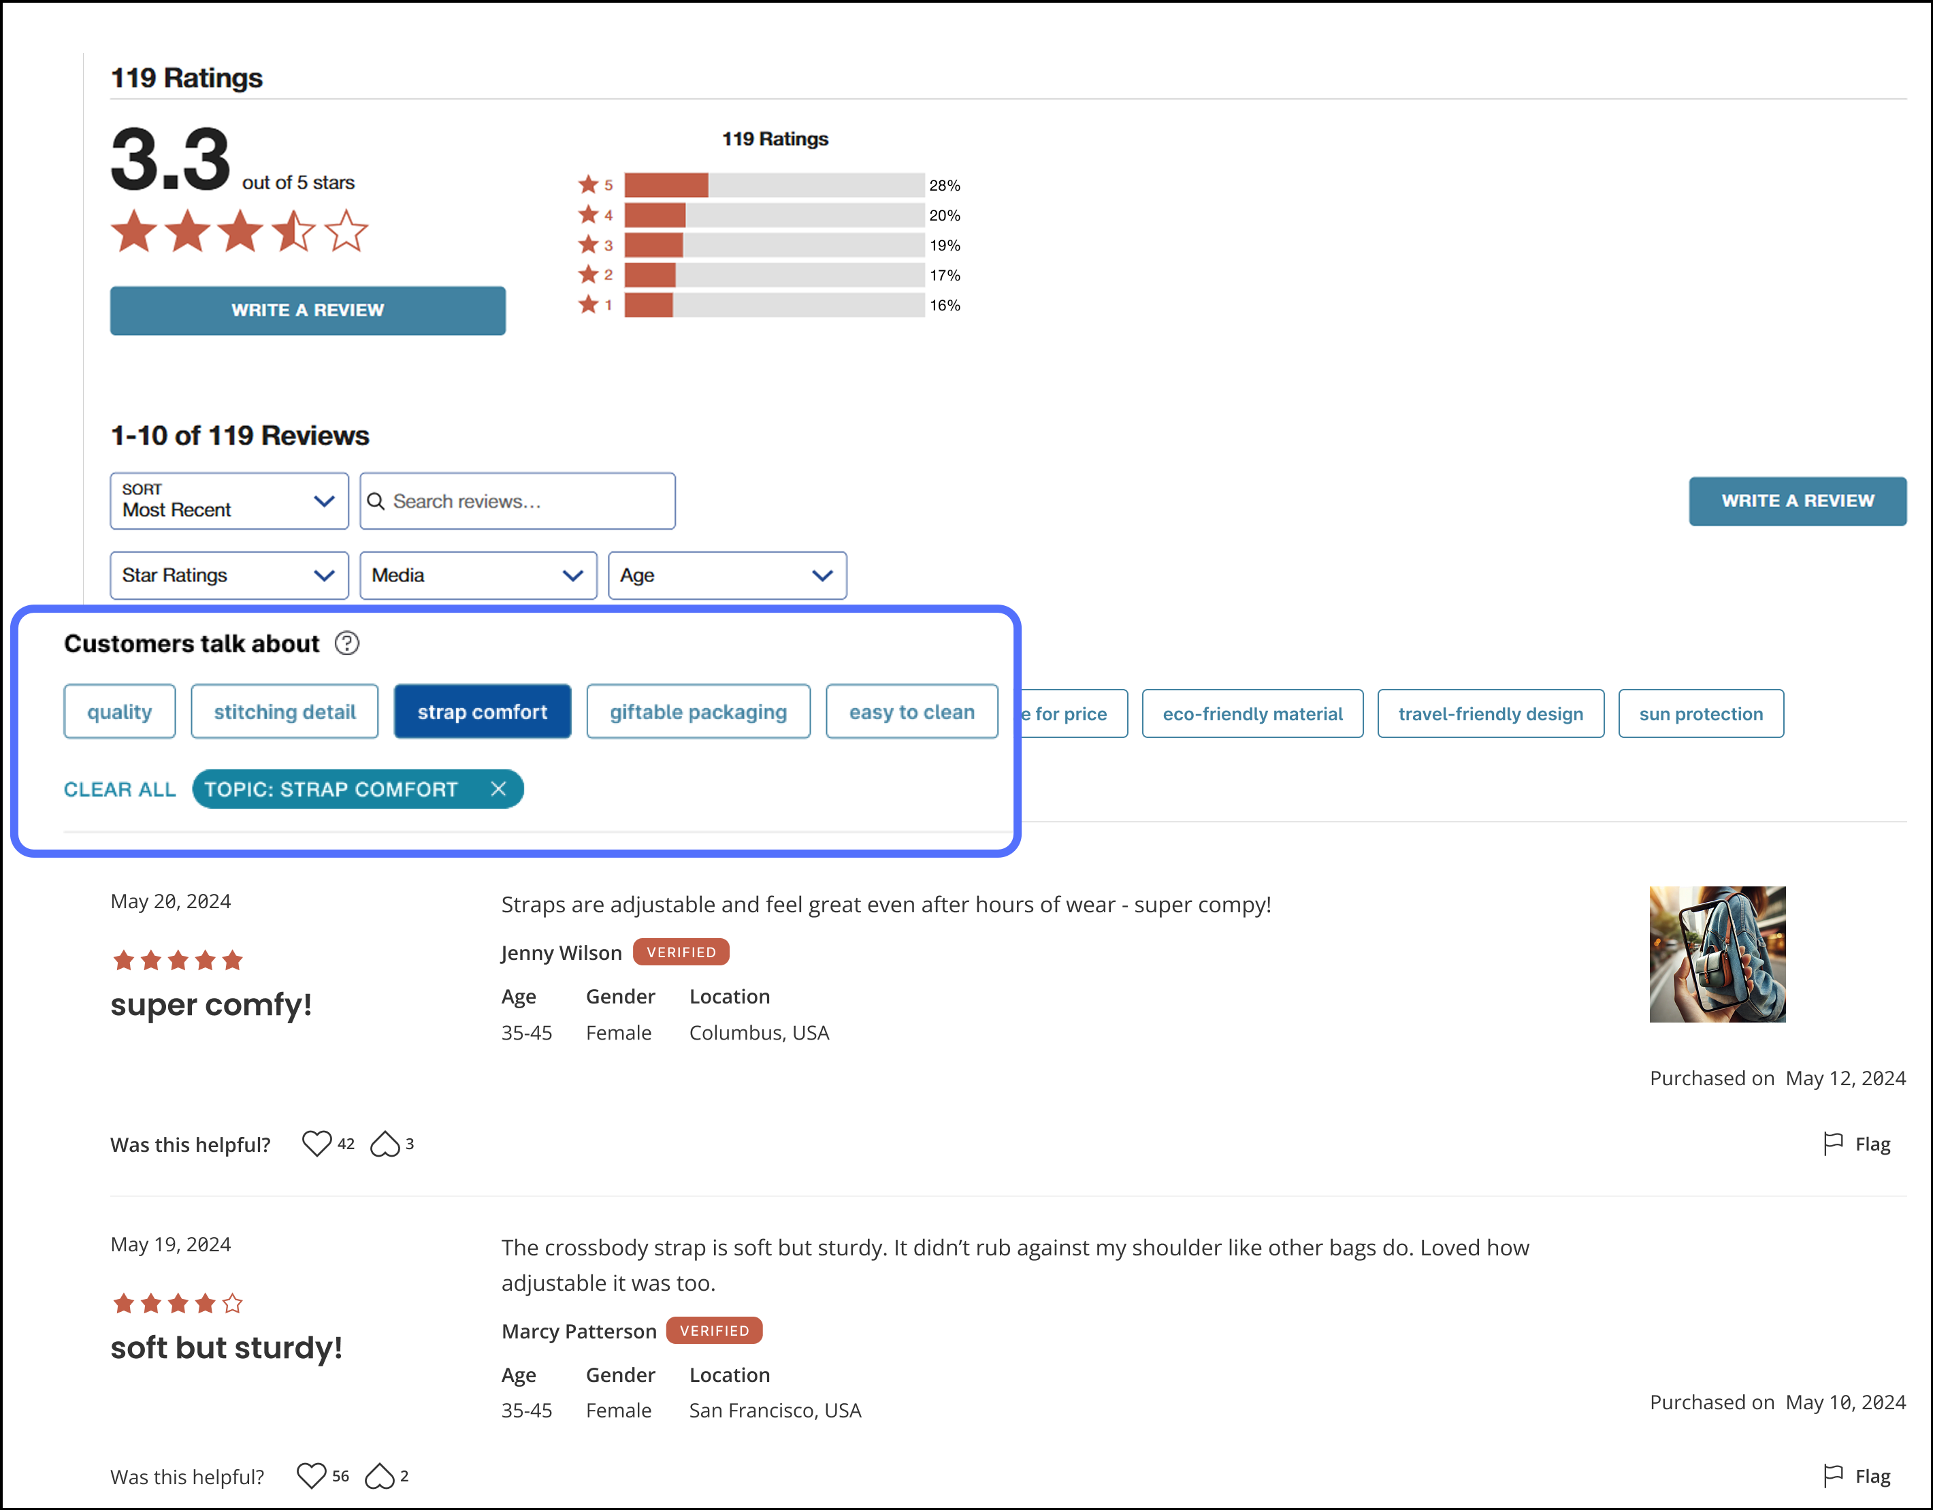Image resolution: width=1933 pixels, height=1510 pixels.
Task: Click the 'CLEAR ALL' link to reset filters
Action: (x=120, y=788)
